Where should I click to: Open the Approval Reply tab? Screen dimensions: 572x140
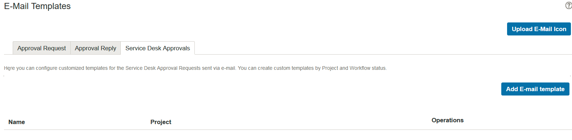click(95, 48)
